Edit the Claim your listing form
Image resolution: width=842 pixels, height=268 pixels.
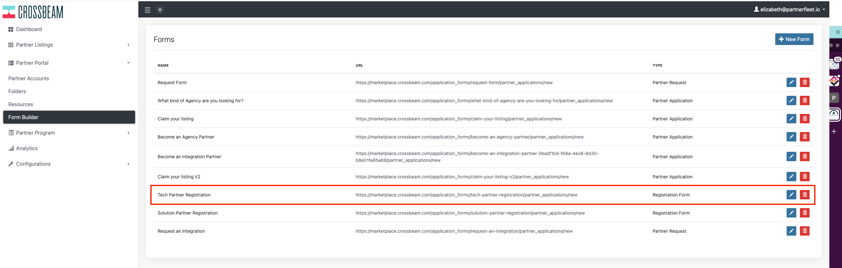pyautogui.click(x=791, y=119)
